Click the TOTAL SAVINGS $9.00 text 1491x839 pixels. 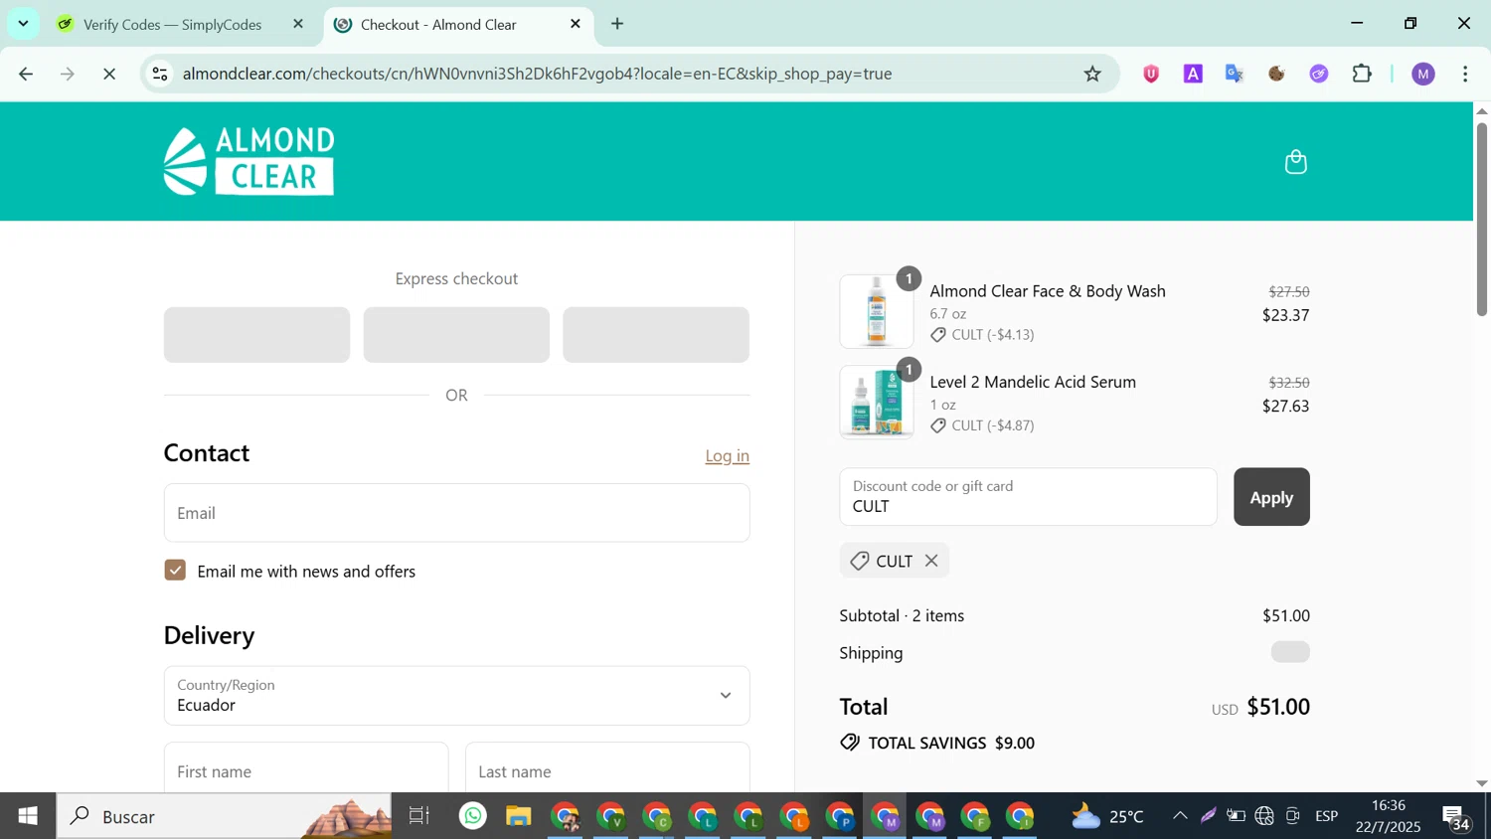coord(951,743)
